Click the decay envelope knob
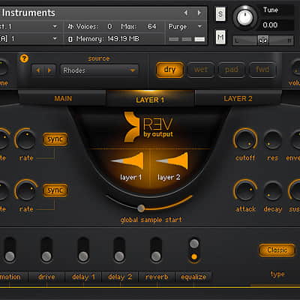 click(273, 191)
